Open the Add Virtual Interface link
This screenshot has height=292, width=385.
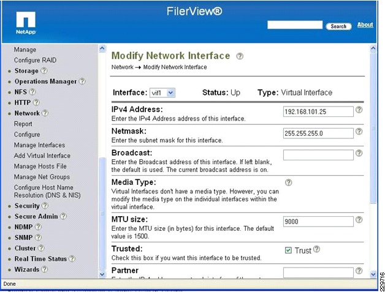[x=42, y=155]
